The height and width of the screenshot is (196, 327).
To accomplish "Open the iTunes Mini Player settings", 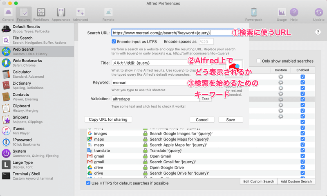I will click(37, 131).
